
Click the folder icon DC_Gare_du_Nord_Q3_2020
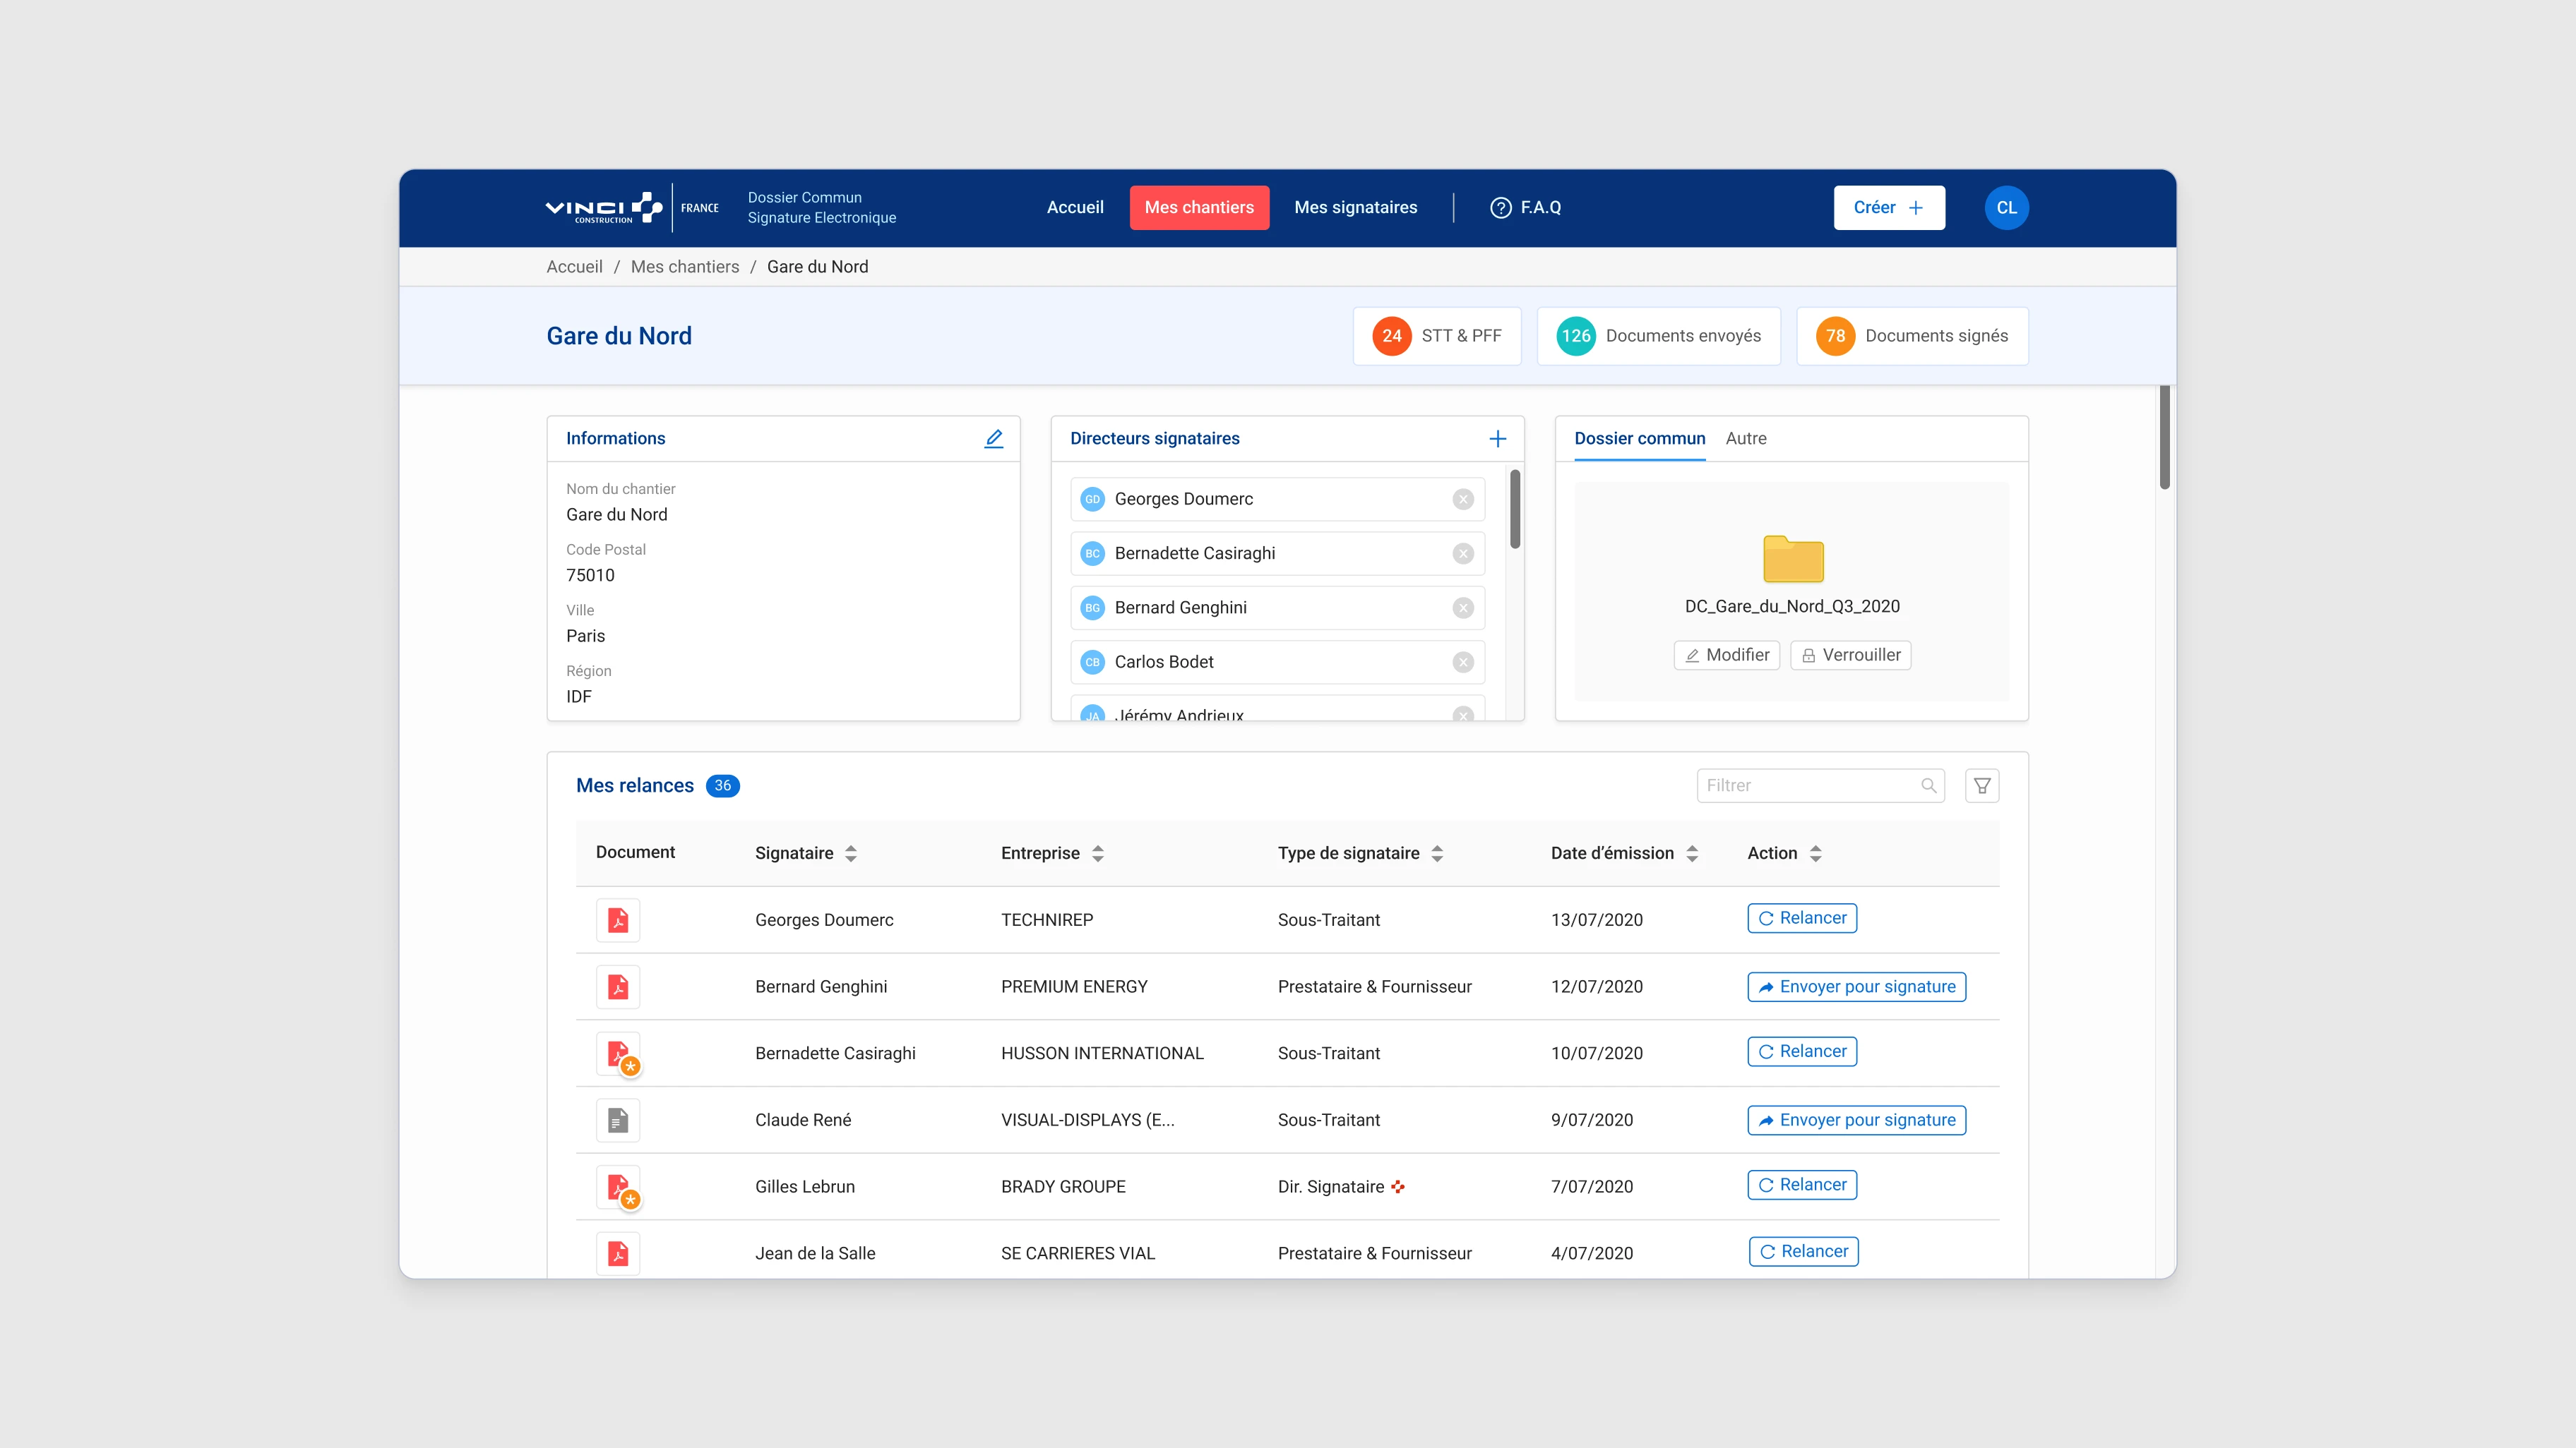(x=1793, y=560)
